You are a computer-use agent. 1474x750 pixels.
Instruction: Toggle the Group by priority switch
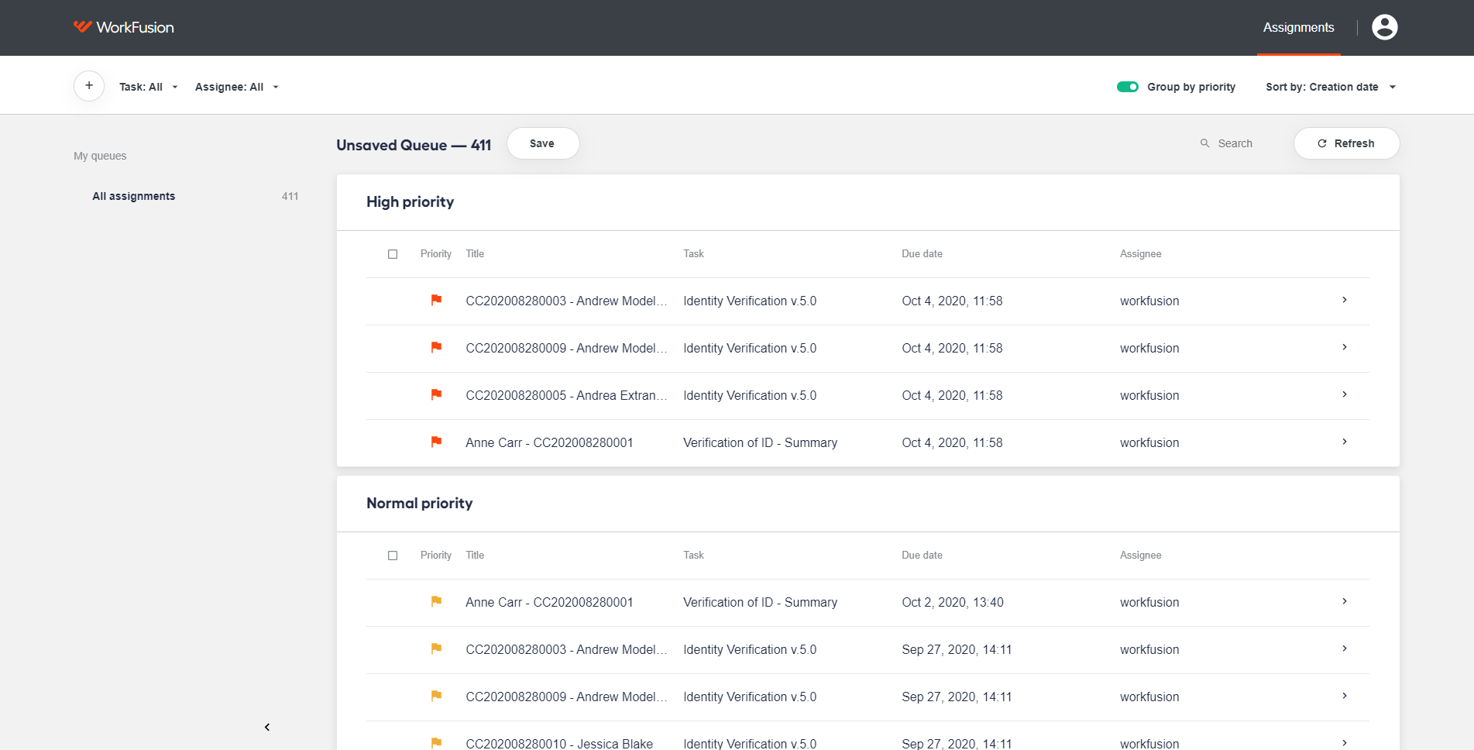(1127, 87)
